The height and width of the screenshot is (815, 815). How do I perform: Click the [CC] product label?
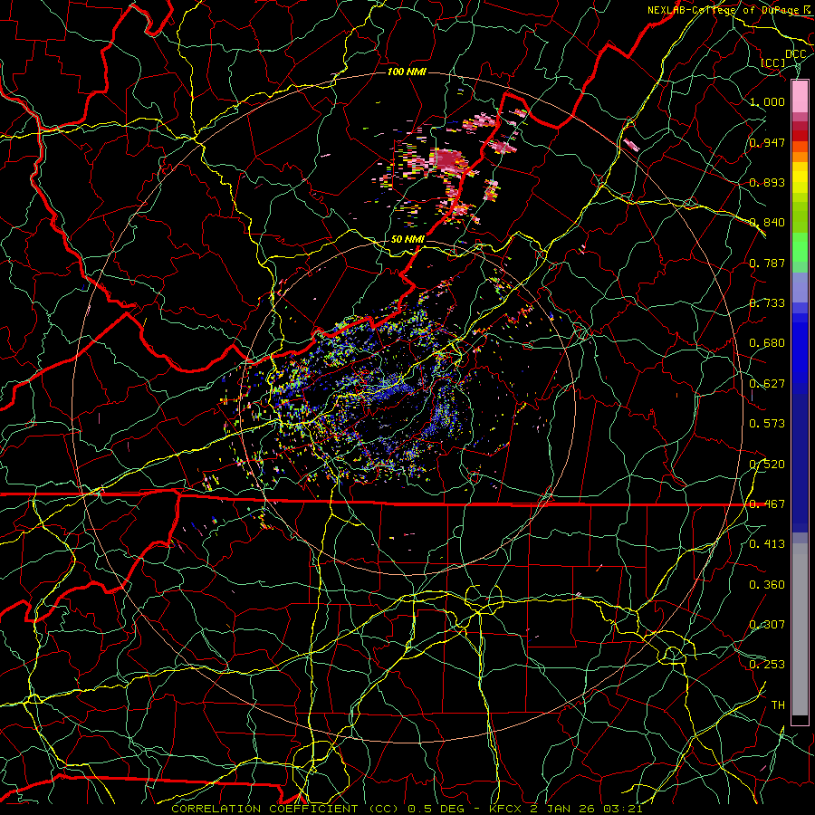(773, 62)
